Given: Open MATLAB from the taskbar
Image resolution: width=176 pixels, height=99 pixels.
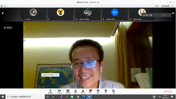Looking at the screenshot, I should 66,97.
